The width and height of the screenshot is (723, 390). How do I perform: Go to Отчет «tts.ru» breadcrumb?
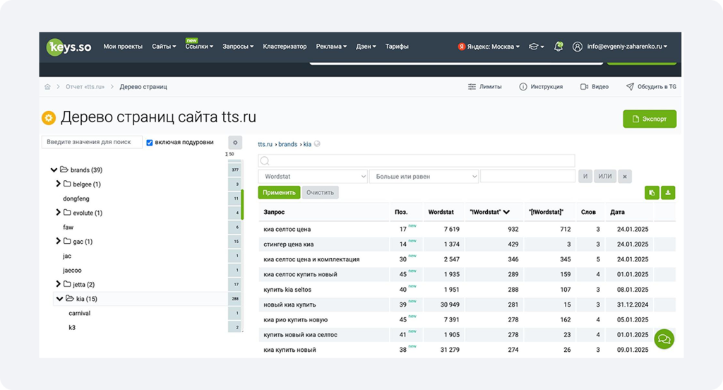85,87
